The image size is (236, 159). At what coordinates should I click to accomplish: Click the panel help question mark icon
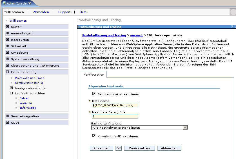coord(232,27)
